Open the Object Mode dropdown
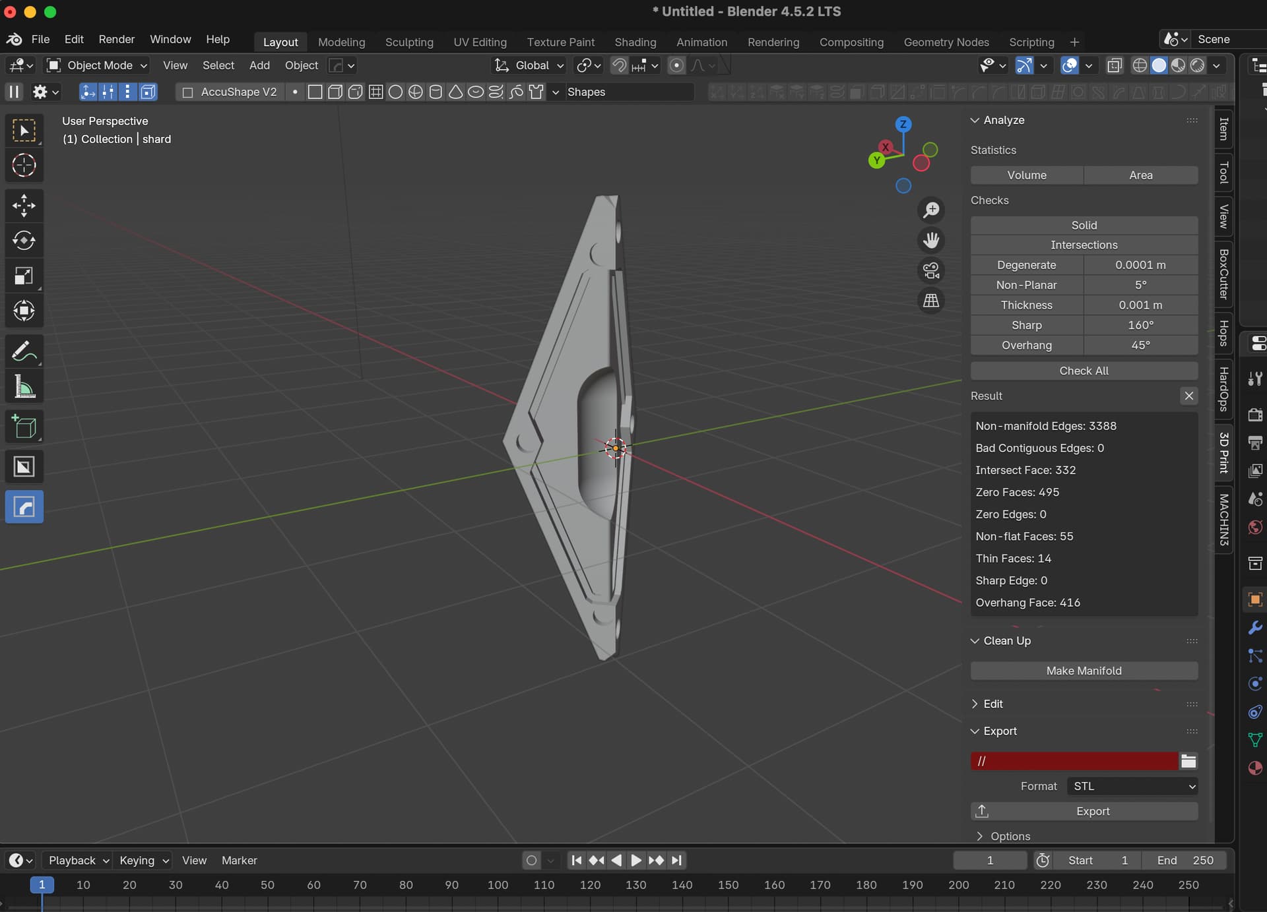 click(x=98, y=65)
